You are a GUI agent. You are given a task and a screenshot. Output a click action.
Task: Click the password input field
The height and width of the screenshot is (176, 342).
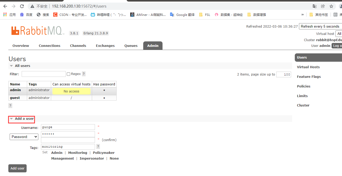point(68,134)
